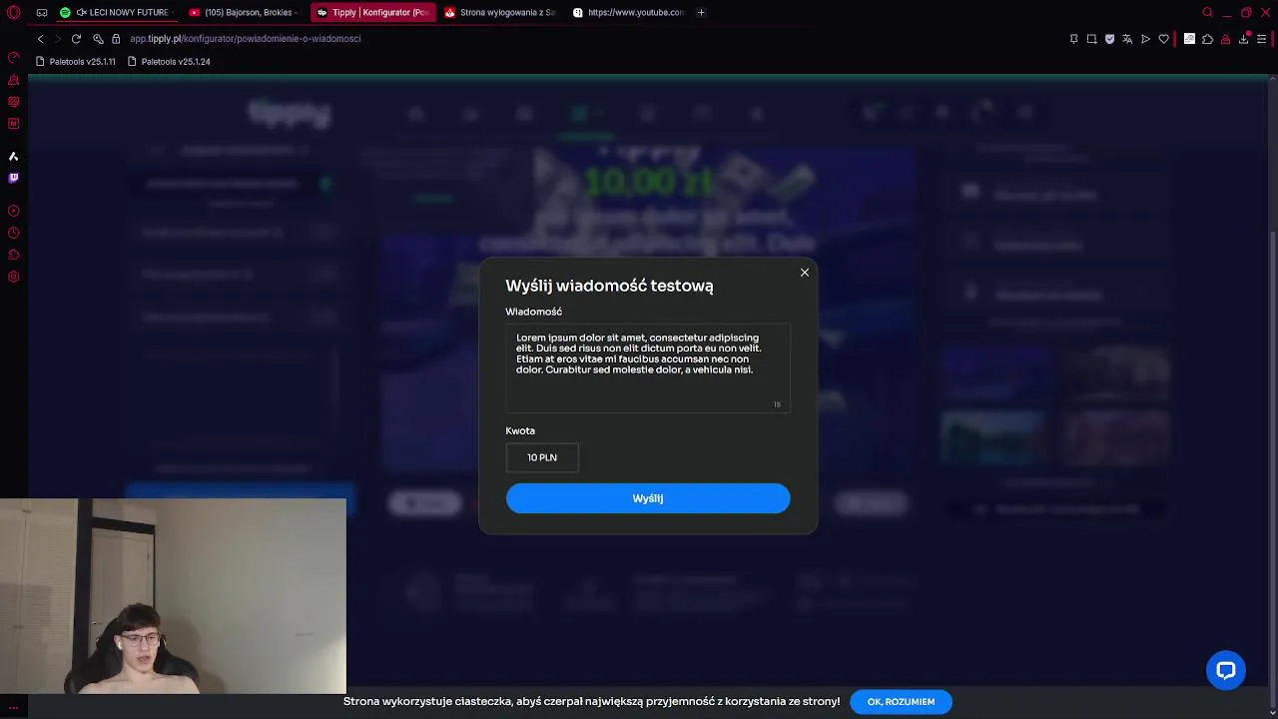The image size is (1278, 719).
Task: Open the Paletools v25.1.24 bookmark
Action: click(169, 62)
